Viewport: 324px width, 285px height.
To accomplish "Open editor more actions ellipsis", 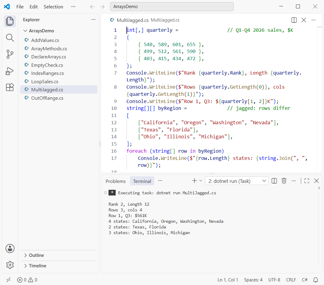I will coord(314,20).
